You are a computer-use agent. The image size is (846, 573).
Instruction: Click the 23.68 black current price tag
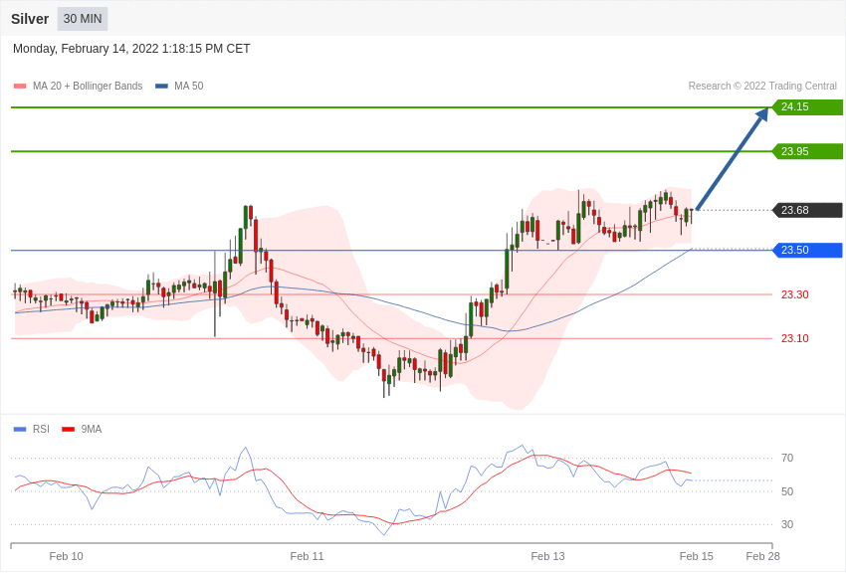(x=808, y=210)
